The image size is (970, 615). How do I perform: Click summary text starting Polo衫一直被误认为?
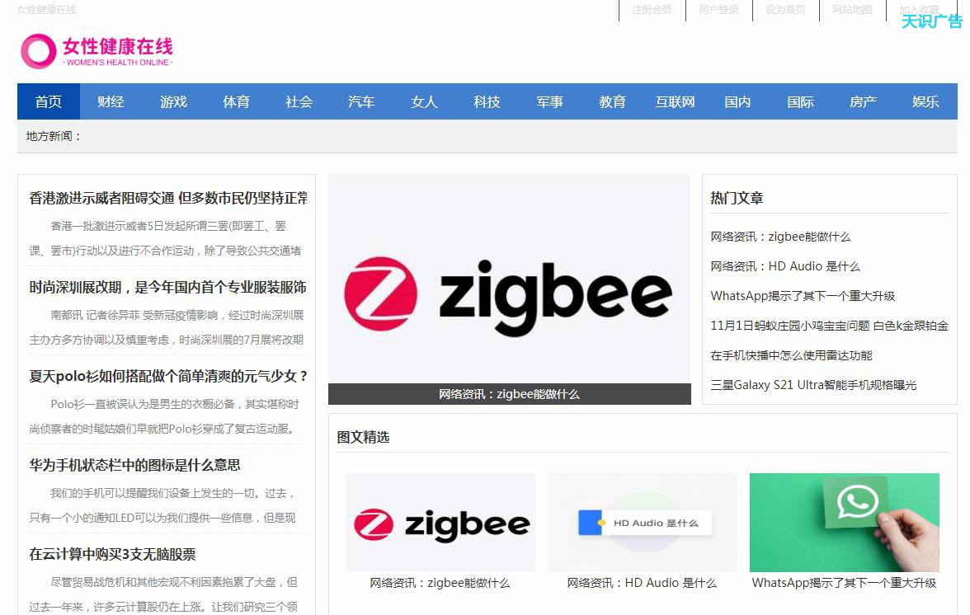pos(164,416)
